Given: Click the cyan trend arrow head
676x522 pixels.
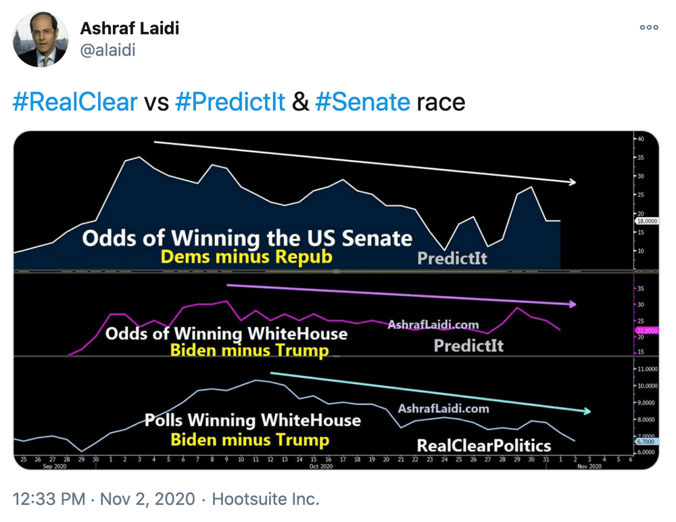Looking at the screenshot, I should [587, 411].
